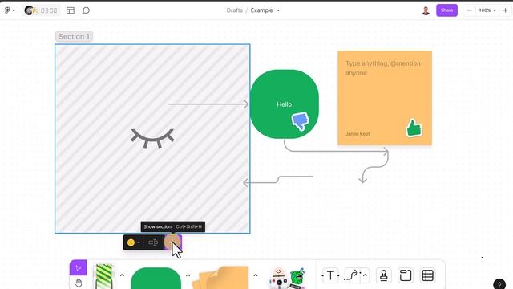Pick the green striped washi tape tool
Screen dimensions: 513x289
(104, 277)
